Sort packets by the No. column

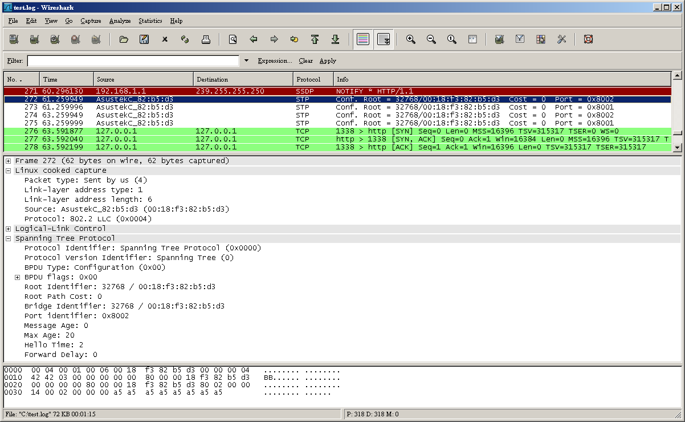pyautogui.click(x=22, y=79)
